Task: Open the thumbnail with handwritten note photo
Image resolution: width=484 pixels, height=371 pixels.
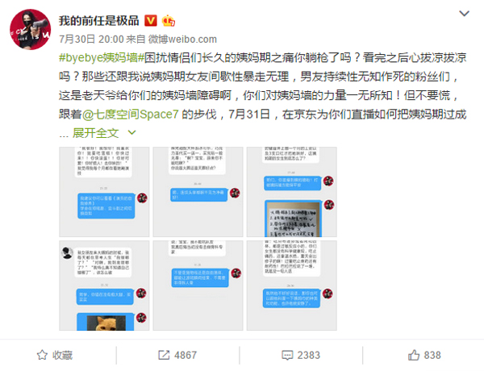Action: tap(292, 192)
